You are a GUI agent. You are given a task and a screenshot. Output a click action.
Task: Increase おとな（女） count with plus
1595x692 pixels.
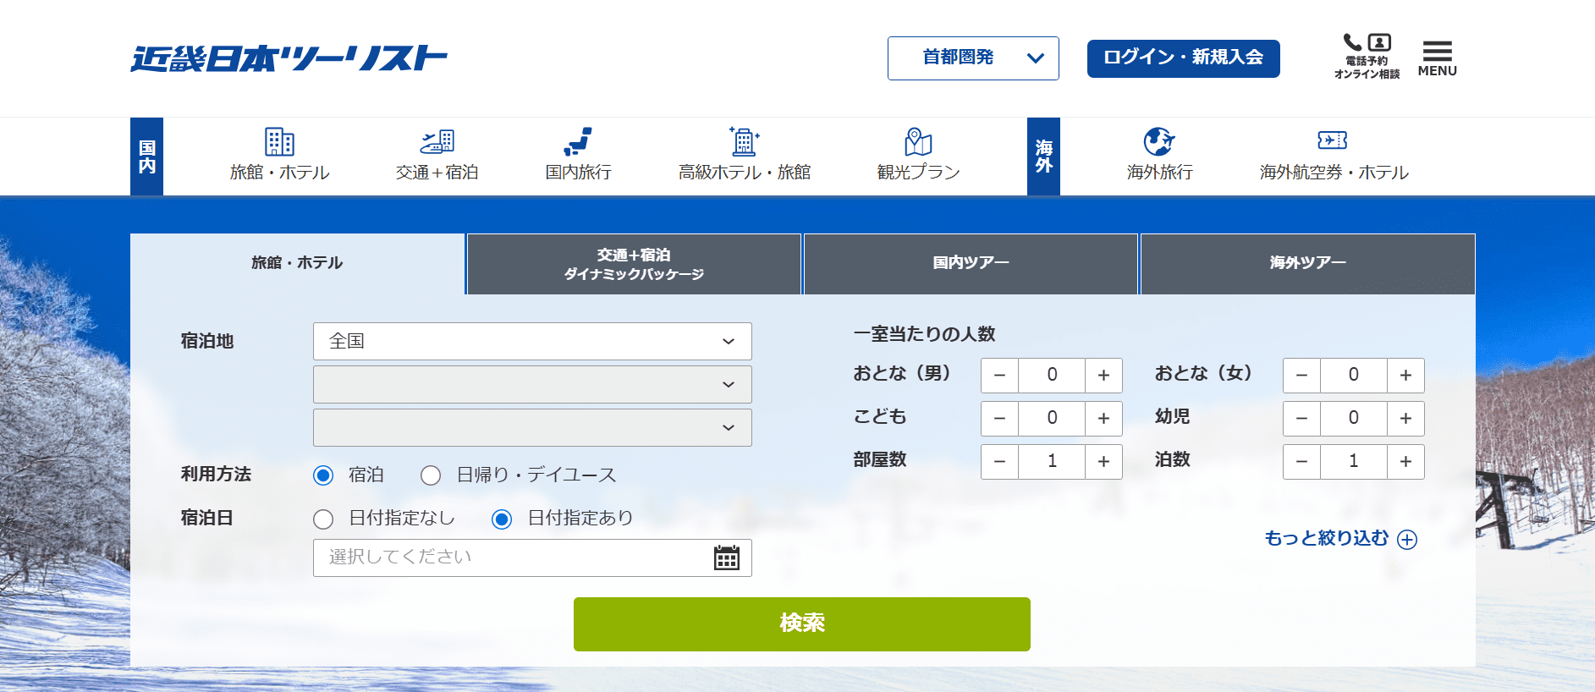pyautogui.click(x=1405, y=376)
